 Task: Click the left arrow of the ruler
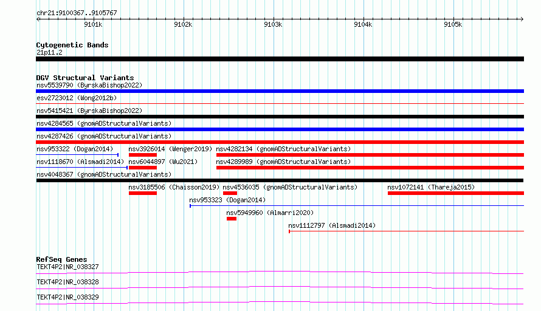click(x=38, y=19)
